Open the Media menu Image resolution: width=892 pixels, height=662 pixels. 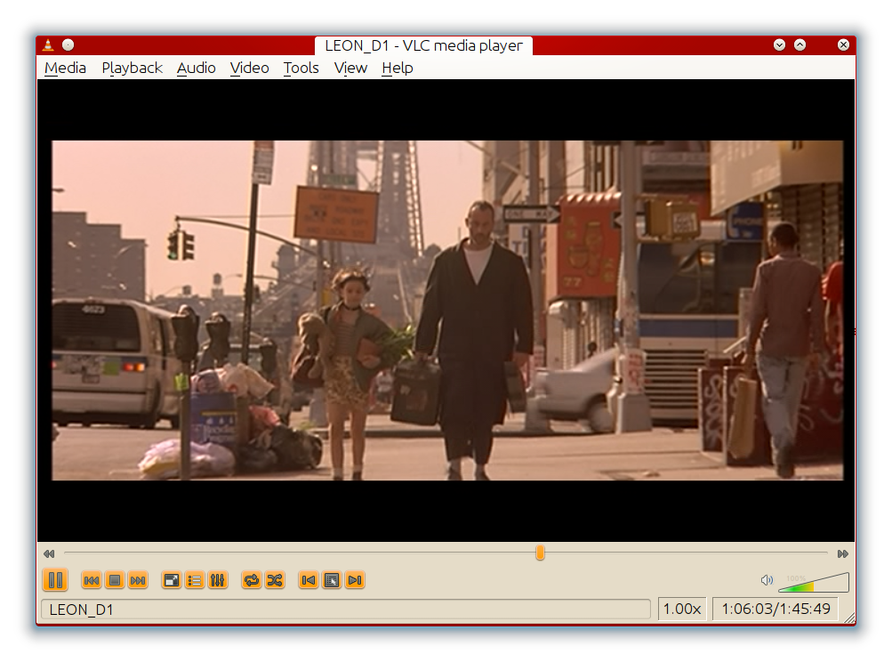pyautogui.click(x=66, y=69)
